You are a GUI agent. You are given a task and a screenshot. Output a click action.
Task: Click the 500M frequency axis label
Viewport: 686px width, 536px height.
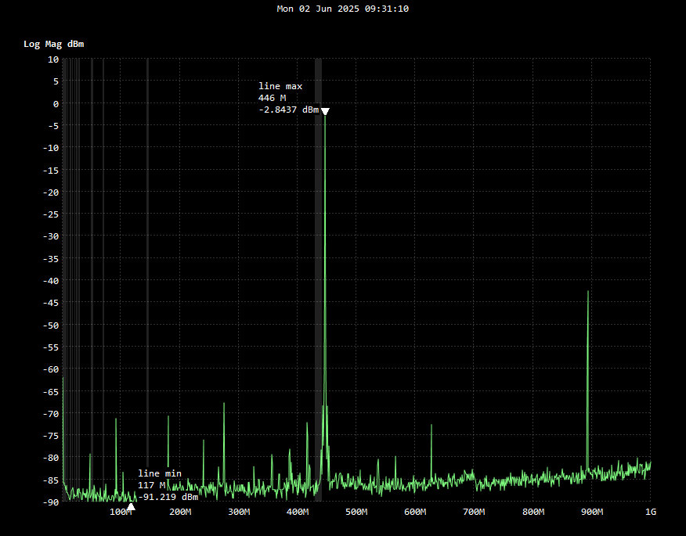click(x=356, y=512)
